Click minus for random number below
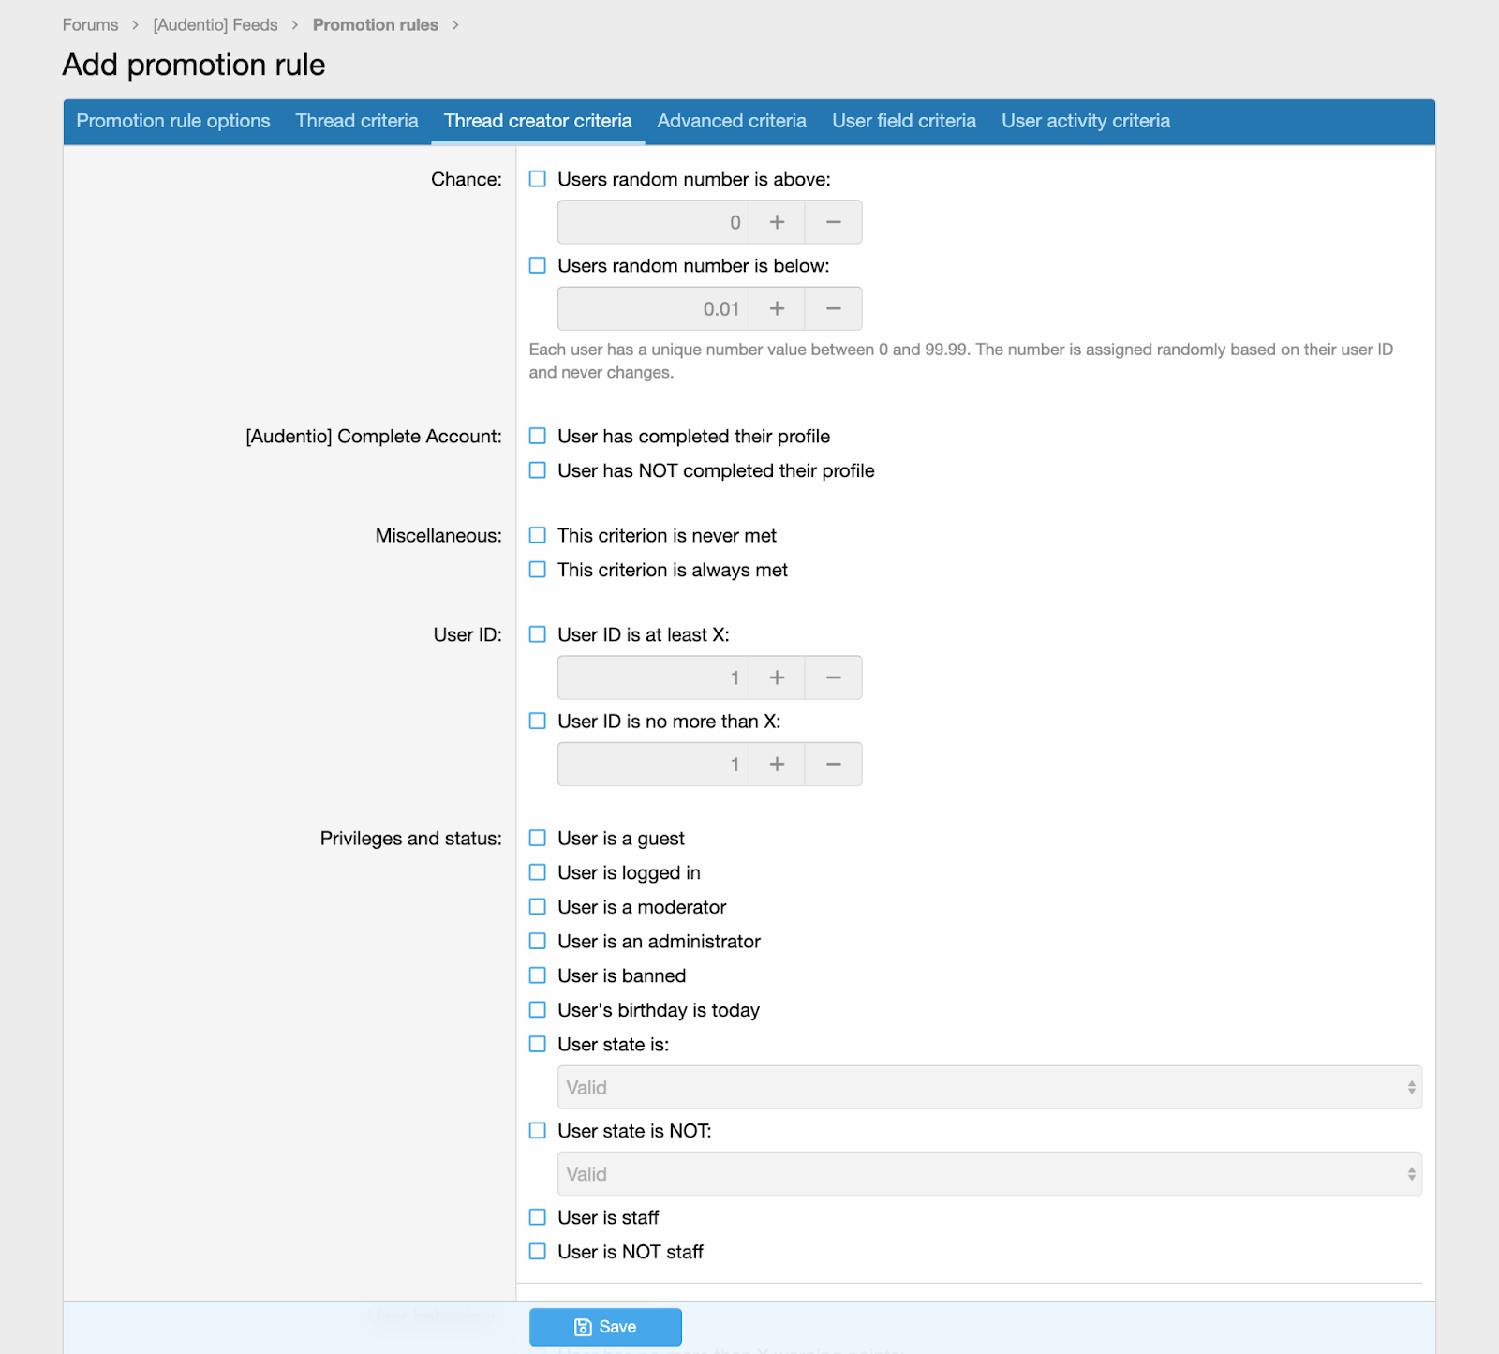The height and width of the screenshot is (1354, 1499). click(x=833, y=308)
